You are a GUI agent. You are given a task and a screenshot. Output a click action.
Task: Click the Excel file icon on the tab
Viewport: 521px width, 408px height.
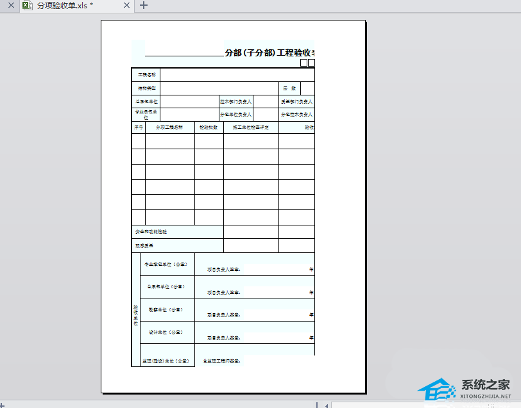click(27, 5)
